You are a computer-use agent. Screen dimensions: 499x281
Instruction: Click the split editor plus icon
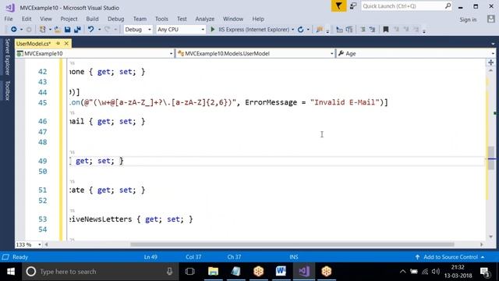pyautogui.click(x=490, y=62)
